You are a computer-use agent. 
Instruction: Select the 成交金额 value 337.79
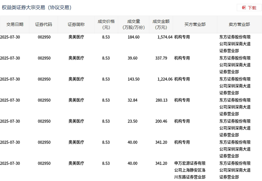[161, 58]
